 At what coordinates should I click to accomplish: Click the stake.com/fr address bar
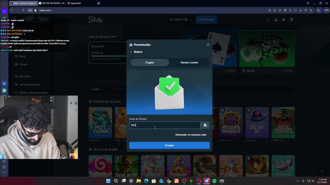(x=45, y=10)
